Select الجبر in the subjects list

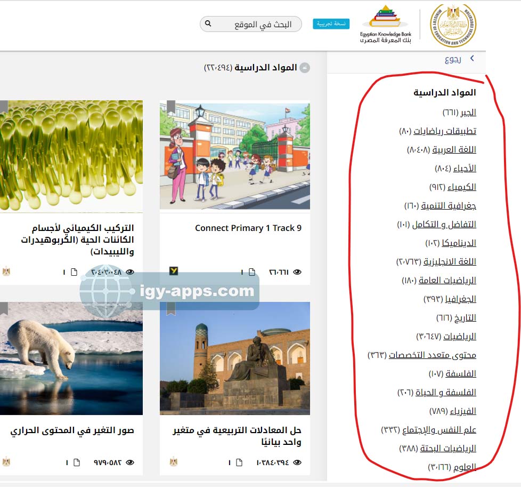pyautogui.click(x=468, y=113)
